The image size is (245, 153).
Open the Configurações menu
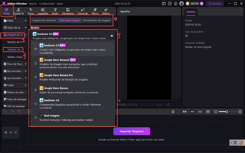pos(47,3)
